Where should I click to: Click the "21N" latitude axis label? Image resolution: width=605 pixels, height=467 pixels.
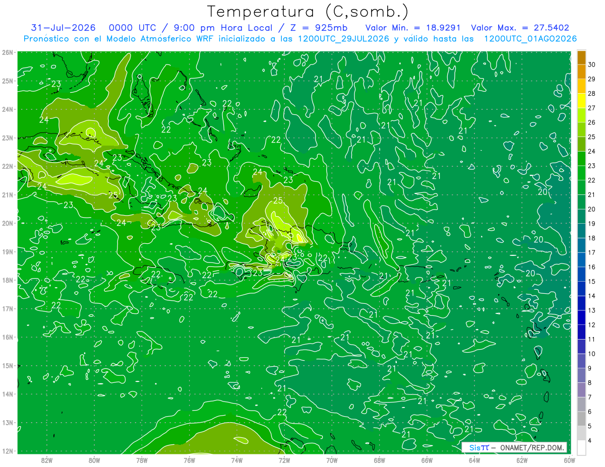pos(7,195)
